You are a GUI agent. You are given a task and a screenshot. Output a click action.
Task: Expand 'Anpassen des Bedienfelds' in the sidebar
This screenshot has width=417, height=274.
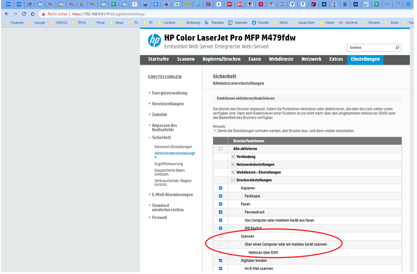pos(163,128)
